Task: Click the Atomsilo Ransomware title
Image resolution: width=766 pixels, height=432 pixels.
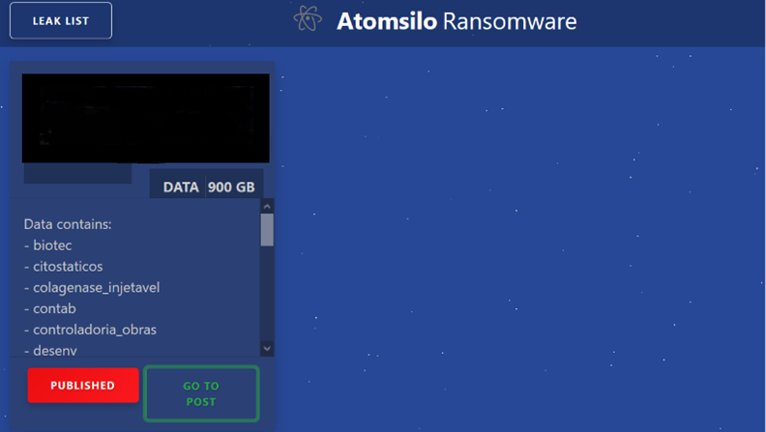Action: point(457,21)
